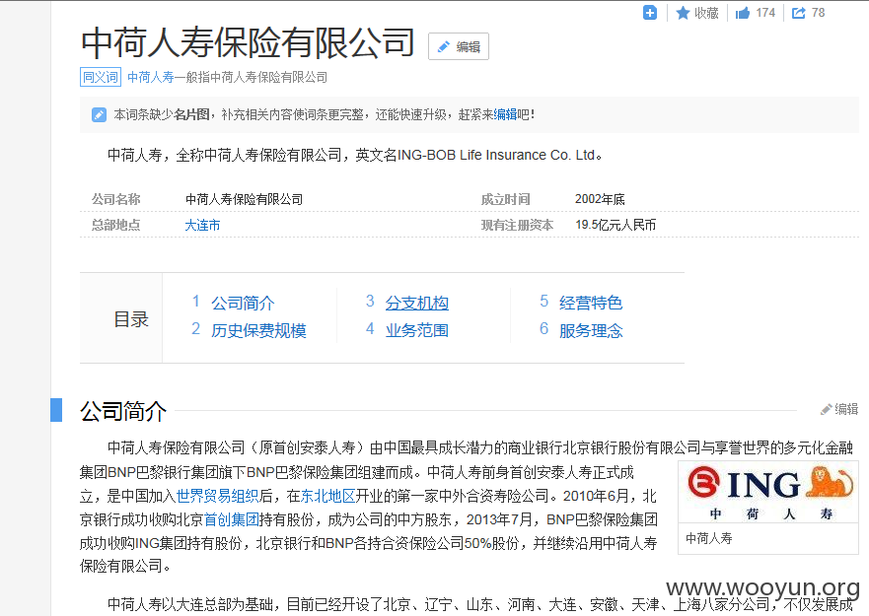This screenshot has width=869, height=616.
Task: Jump to section 业务范围 in contents
Action: click(x=417, y=331)
